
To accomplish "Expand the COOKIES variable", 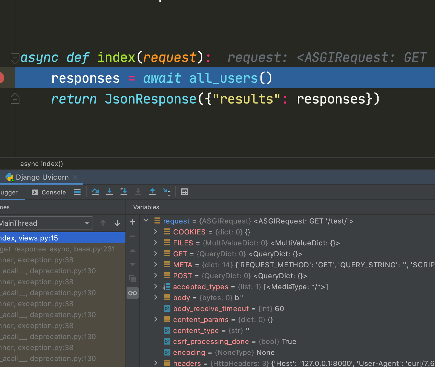I will pos(156,232).
